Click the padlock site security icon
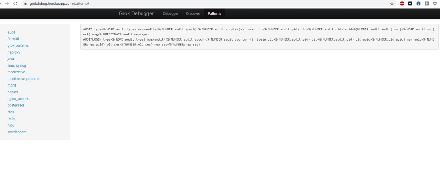This screenshot has height=182, width=440. (x=25, y=3)
